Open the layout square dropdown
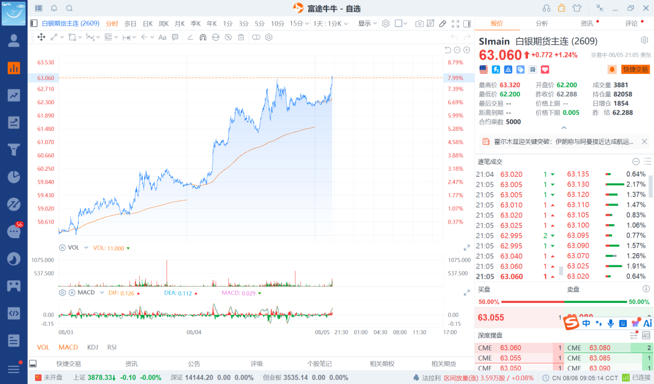654x384 pixels. [401, 24]
